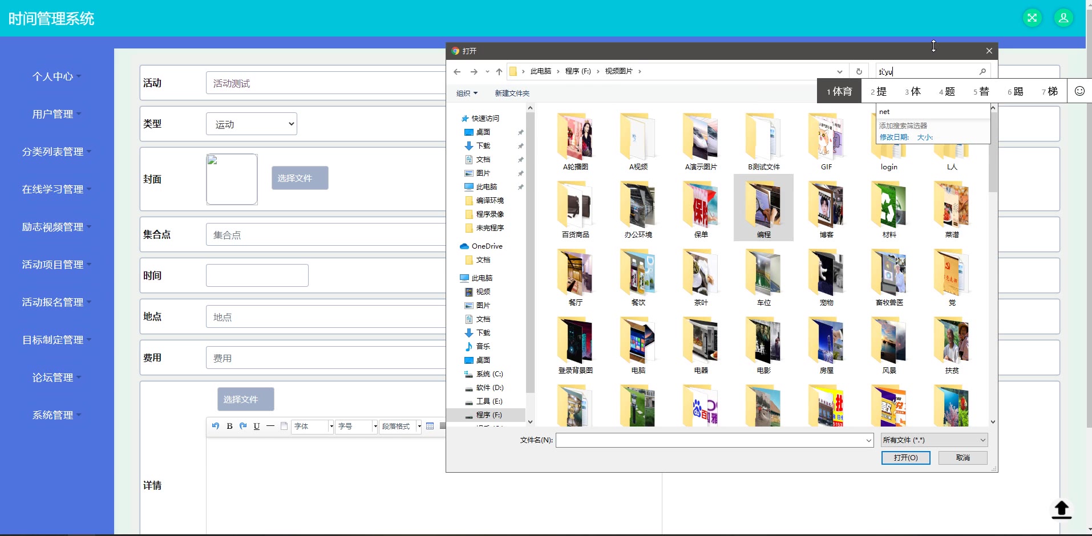Expand the 活动报名管理 sidebar menu
The height and width of the screenshot is (536, 1092).
coord(56,302)
